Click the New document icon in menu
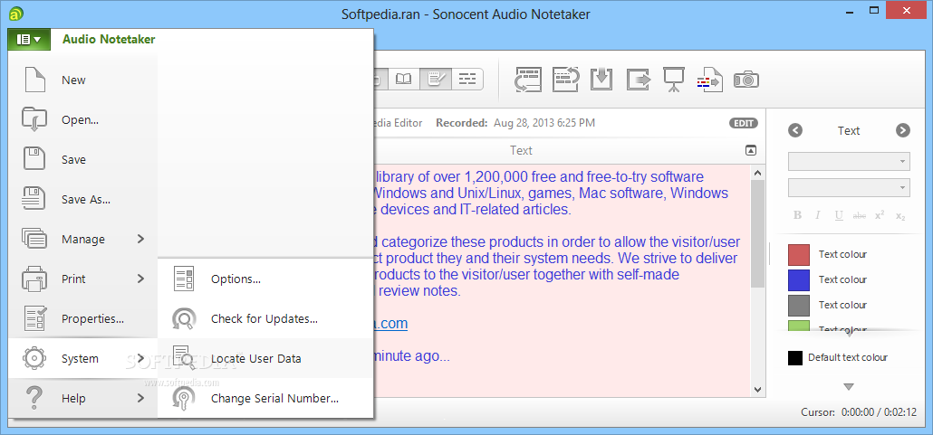The height and width of the screenshot is (435, 933). 34,80
